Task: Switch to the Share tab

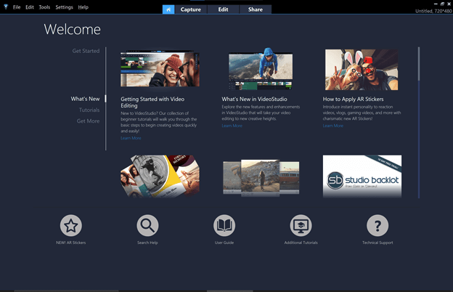Action: [x=256, y=9]
